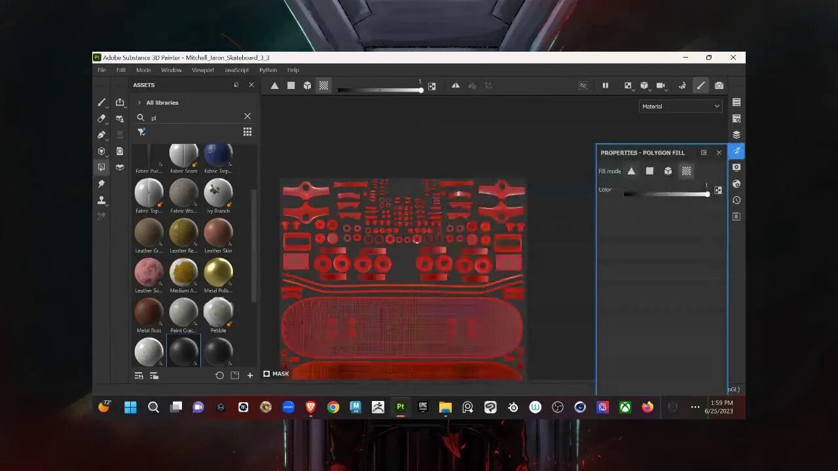Viewport: 838px width, 471px height.
Task: Select polygon (quad) fill mode in top toolbar
Action: tap(291, 86)
